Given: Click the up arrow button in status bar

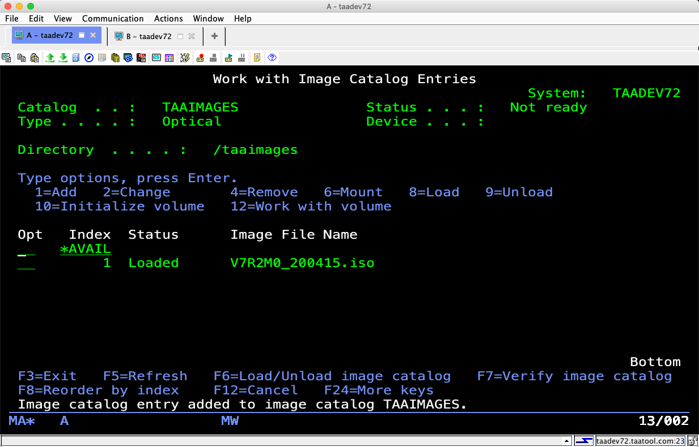Looking at the screenshot, I should (566, 441).
